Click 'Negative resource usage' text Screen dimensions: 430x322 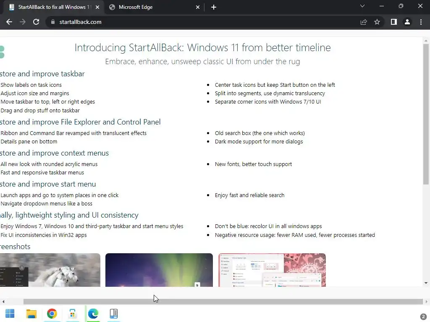coord(295,235)
